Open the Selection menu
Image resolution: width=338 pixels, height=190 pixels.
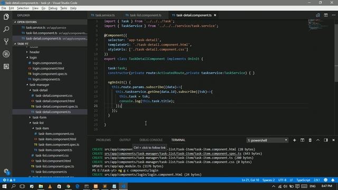[x=23, y=8]
